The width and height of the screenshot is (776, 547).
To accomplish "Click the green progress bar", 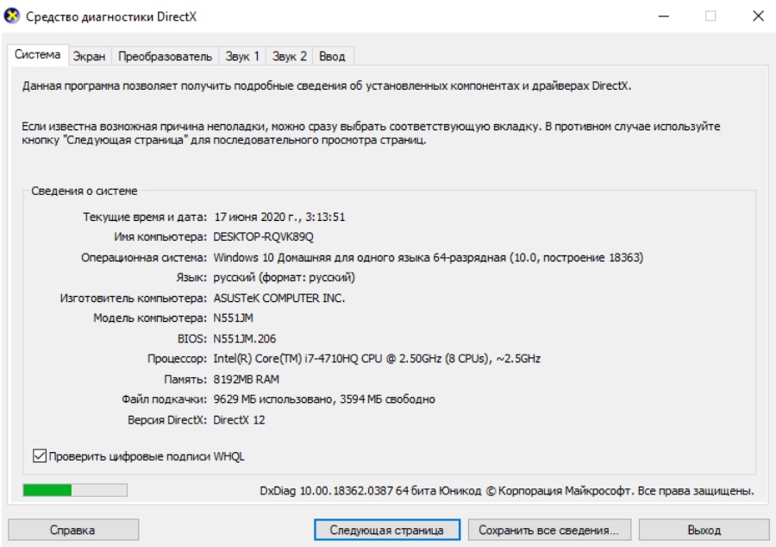I will pyautogui.click(x=75, y=490).
